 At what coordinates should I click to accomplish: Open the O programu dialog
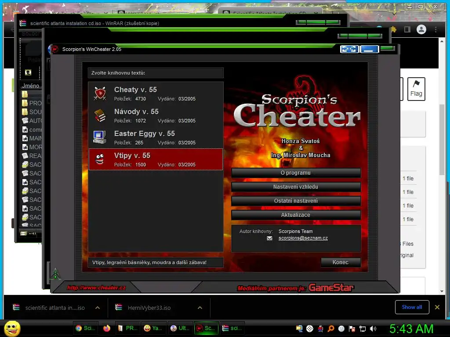[296, 173]
